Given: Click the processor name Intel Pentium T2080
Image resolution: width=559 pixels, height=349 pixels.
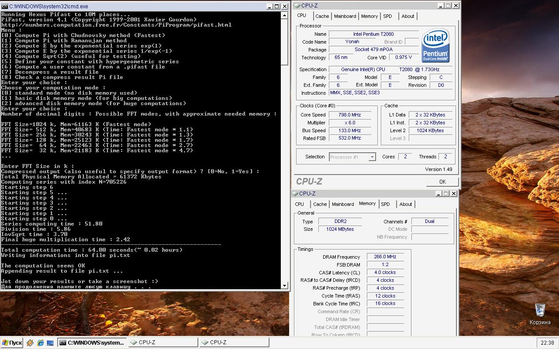Looking at the screenshot, I should pos(373,34).
